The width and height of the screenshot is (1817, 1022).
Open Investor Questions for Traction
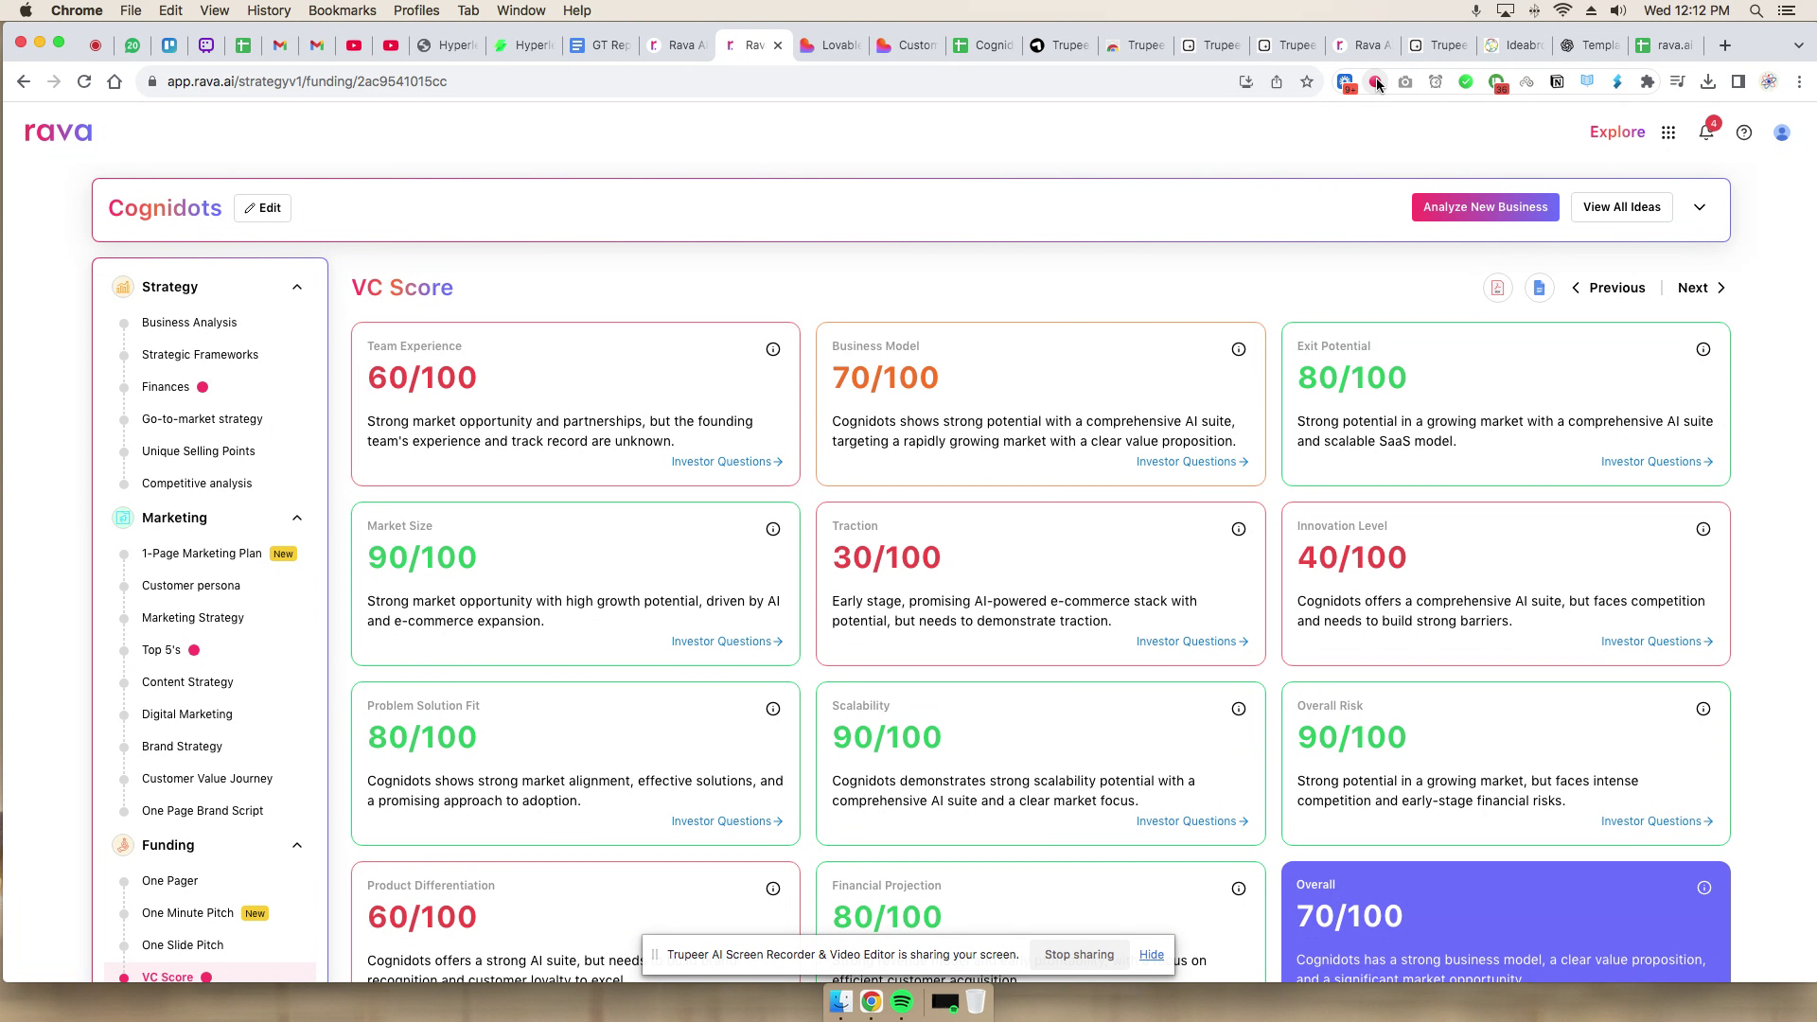(x=1191, y=641)
